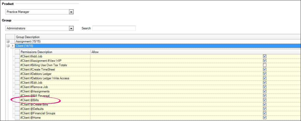This screenshot has width=301, height=121.
Task: Uncheck Allow for #Client #Add Job
Action: pos(265,56)
